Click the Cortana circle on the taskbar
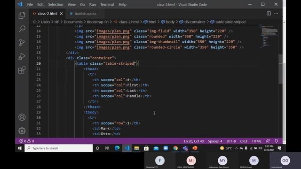 [x=97, y=148]
